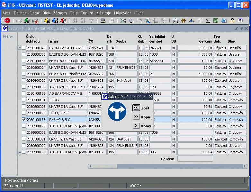251x192 pixels.
Task: Click the scissors cut icon
Action: tap(123, 21)
